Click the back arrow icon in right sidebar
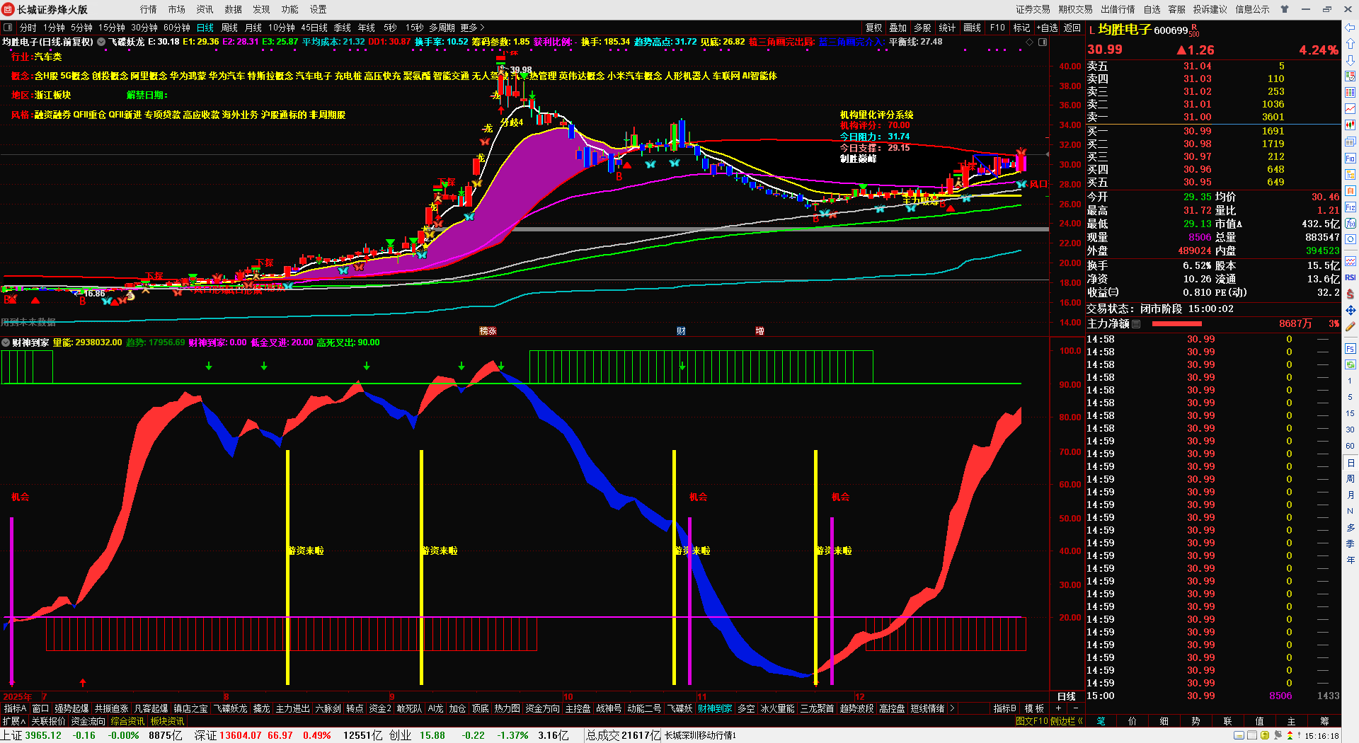This screenshot has width=1359, height=743. (1351, 28)
